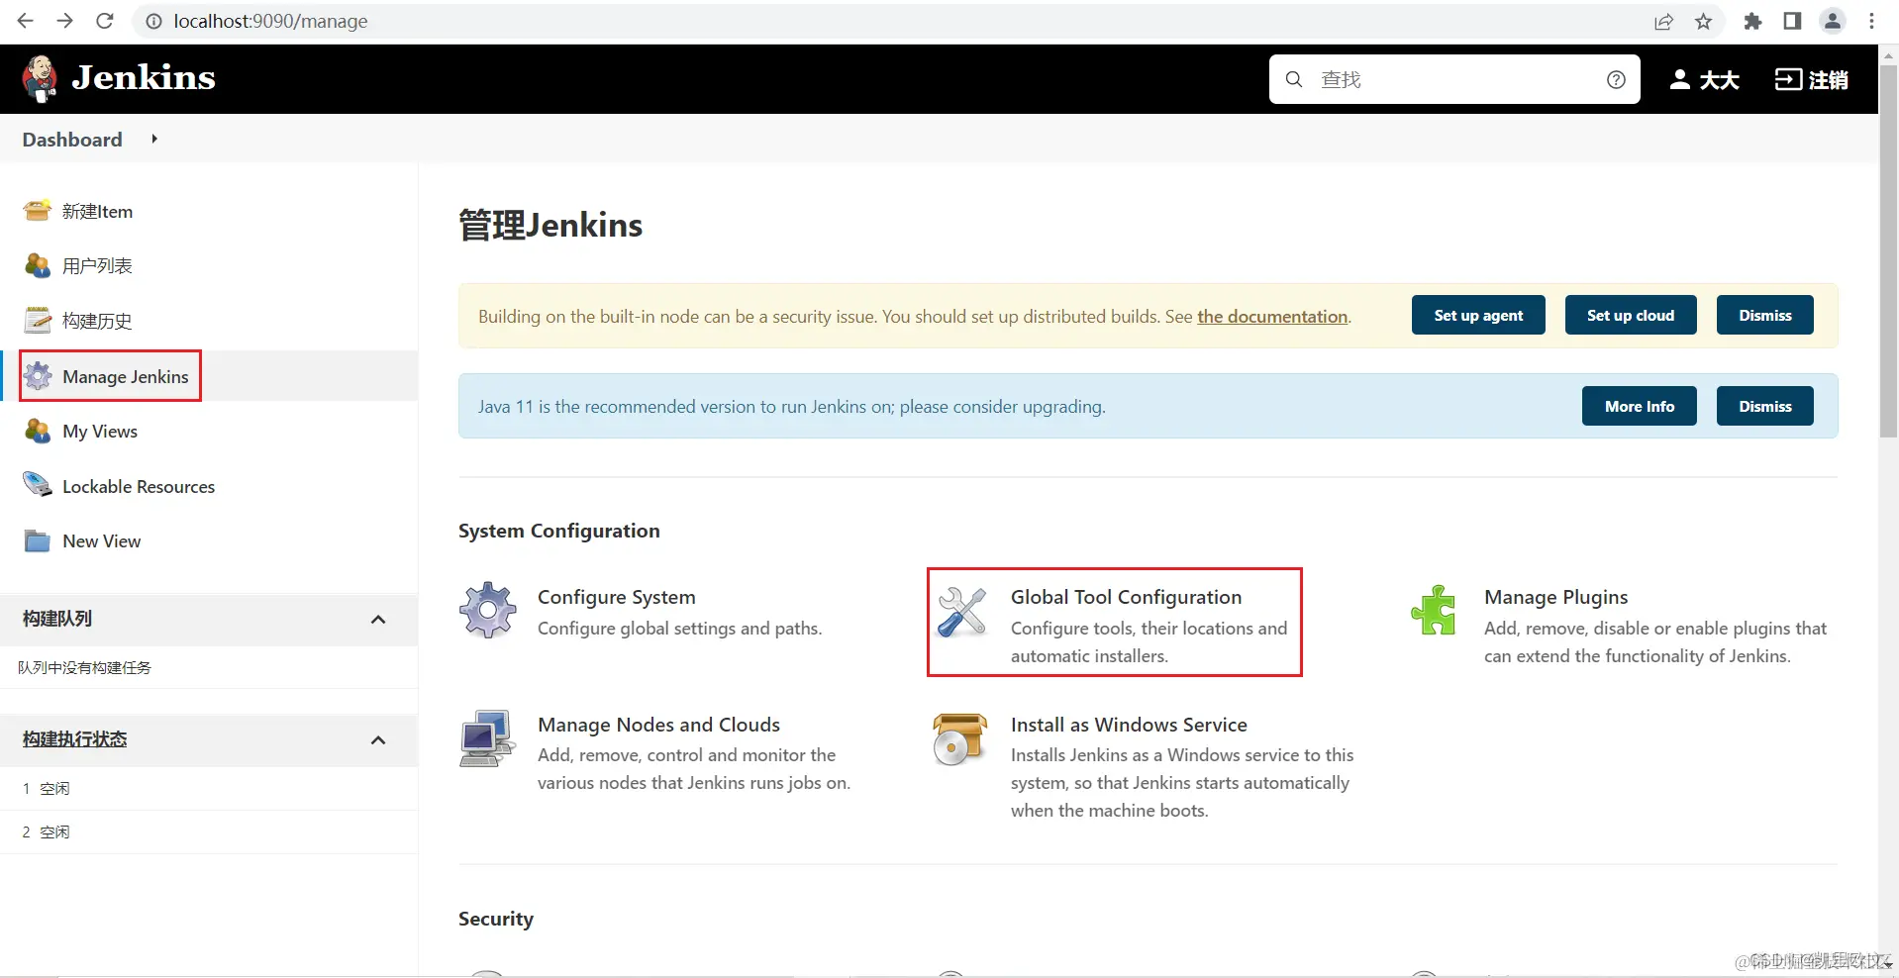Click executor row 2 空闲

(208, 832)
